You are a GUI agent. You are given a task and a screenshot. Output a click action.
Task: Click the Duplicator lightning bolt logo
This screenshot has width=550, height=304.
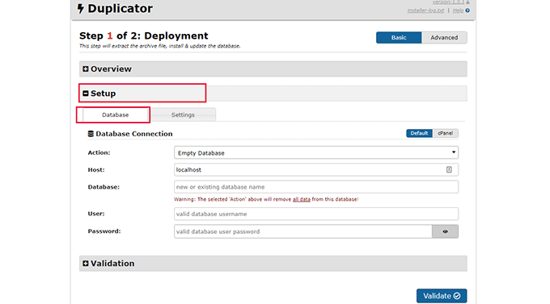81,8
